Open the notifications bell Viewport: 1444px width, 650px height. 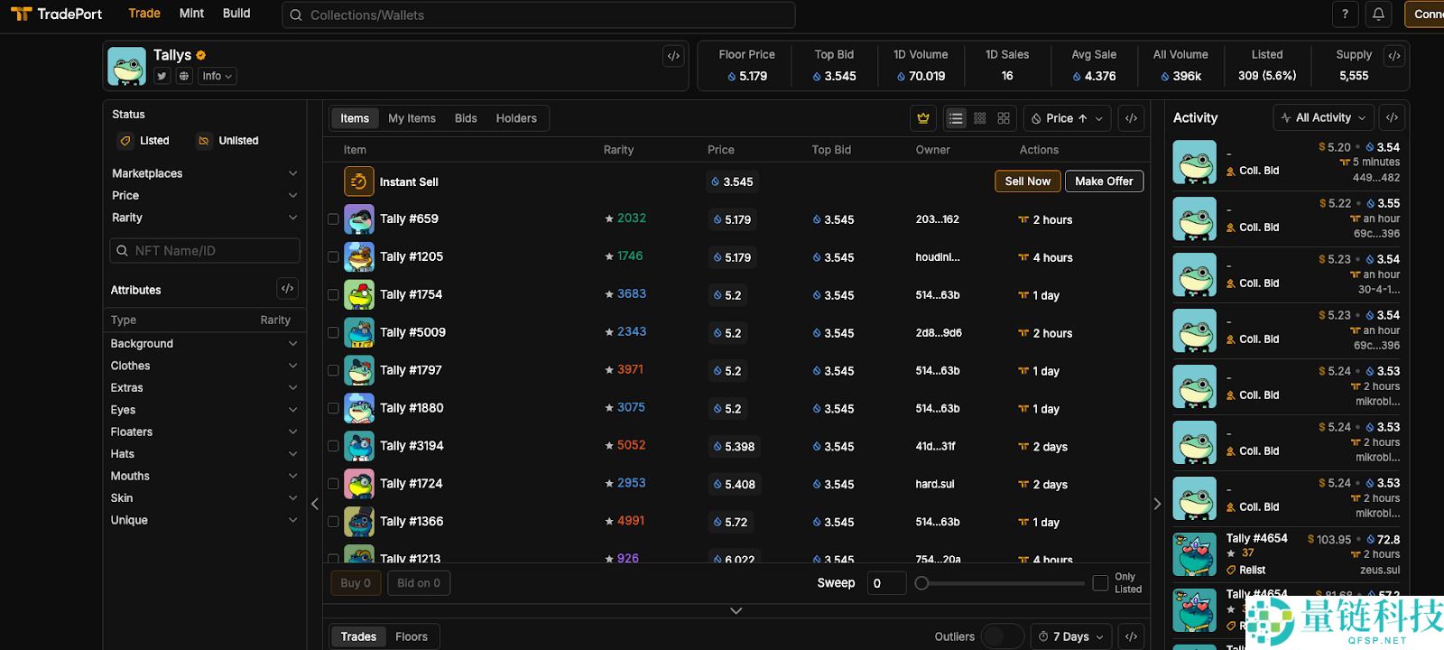(1378, 14)
